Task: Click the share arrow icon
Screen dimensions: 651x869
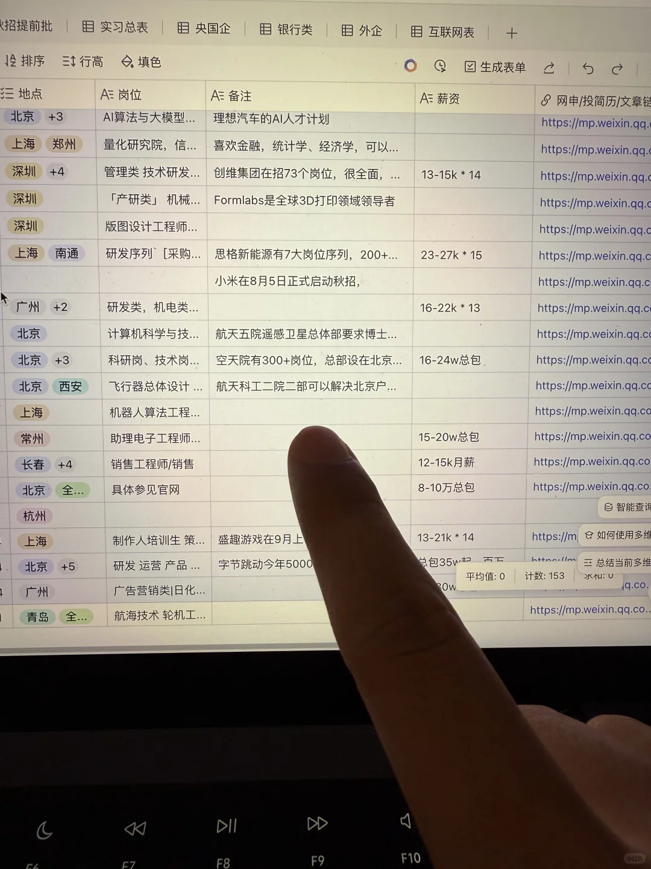Action: pyautogui.click(x=549, y=68)
